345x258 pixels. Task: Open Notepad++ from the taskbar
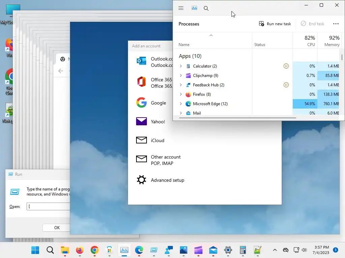tap(258, 250)
